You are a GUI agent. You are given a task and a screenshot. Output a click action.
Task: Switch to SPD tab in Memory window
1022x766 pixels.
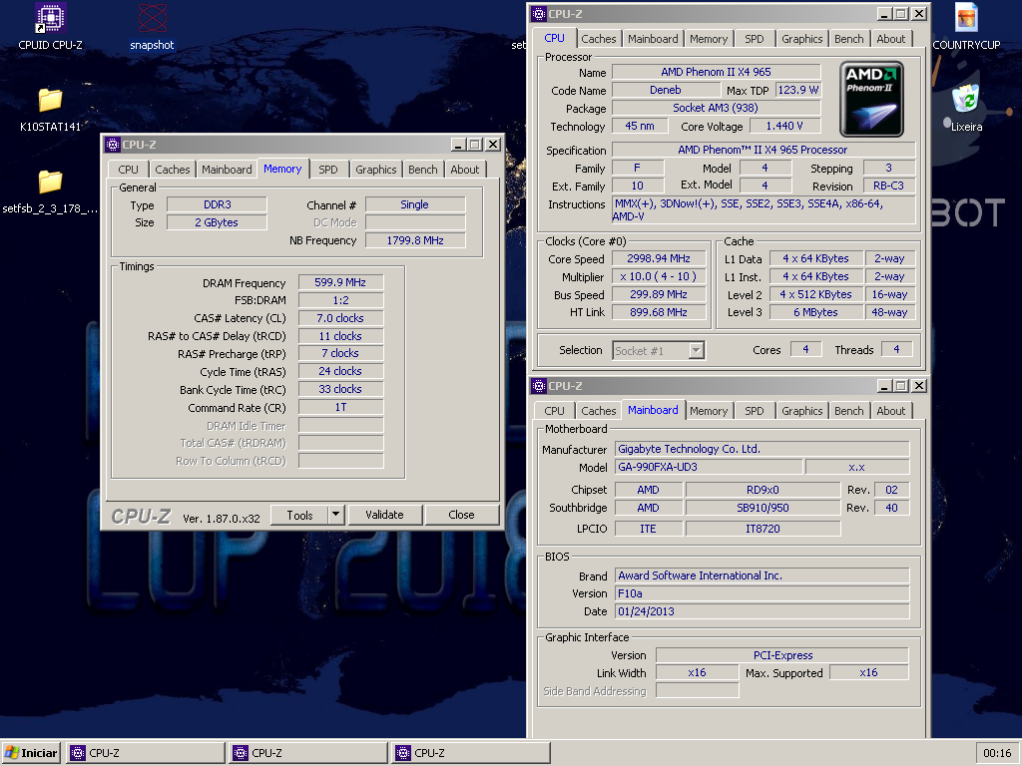pos(327,170)
